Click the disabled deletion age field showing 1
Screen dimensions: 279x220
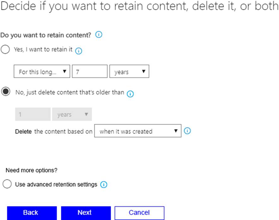(33, 115)
